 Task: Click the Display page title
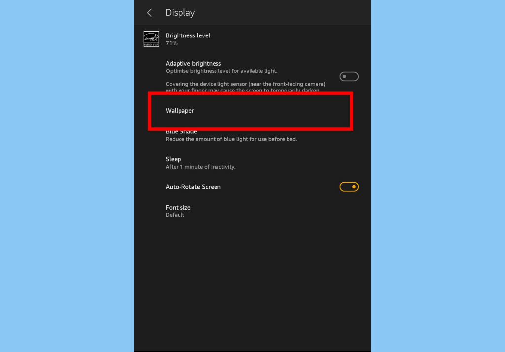click(180, 12)
